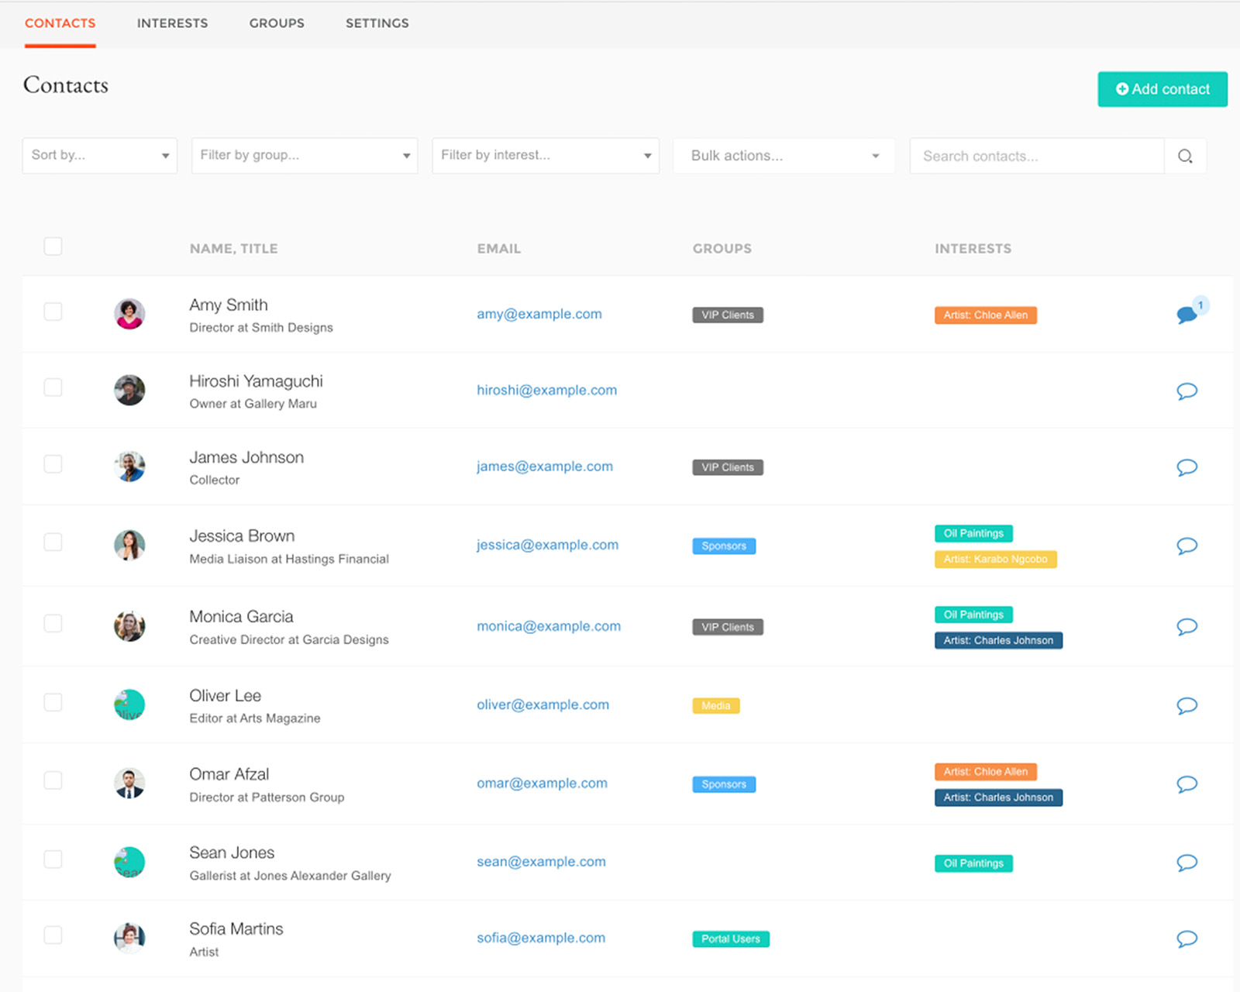
Task: Open comment bubble for Sean Jones
Action: tap(1187, 863)
